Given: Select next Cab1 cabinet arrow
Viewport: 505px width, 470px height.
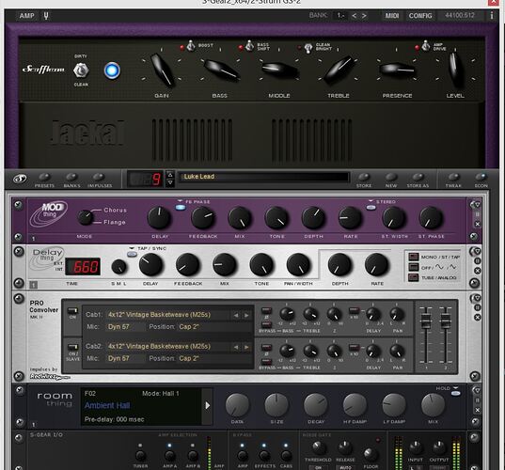Looking at the screenshot, I should (x=246, y=316).
